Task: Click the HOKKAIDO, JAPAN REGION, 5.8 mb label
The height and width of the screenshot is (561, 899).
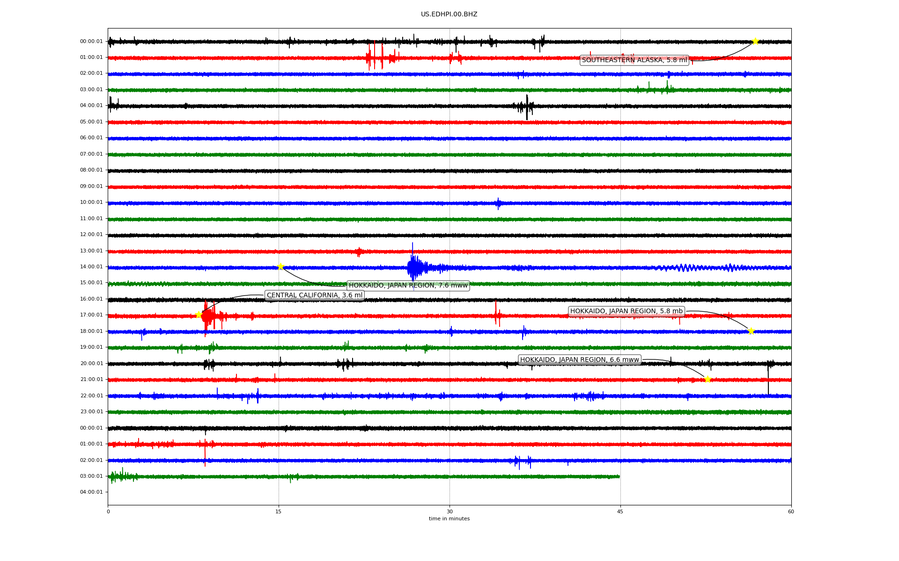Action: (626, 311)
